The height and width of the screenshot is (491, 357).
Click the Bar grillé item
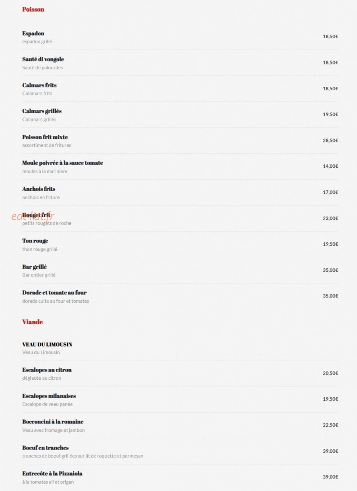[x=34, y=267]
